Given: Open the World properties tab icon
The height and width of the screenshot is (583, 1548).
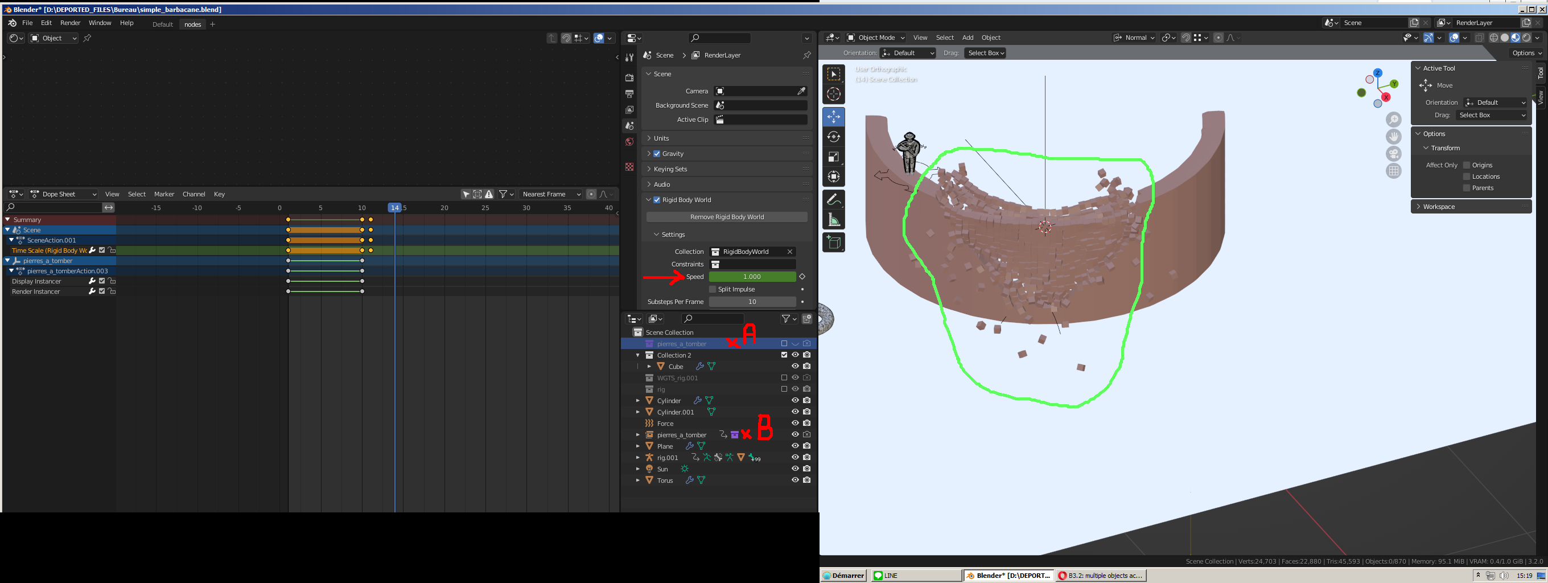Looking at the screenshot, I should pyautogui.click(x=629, y=142).
